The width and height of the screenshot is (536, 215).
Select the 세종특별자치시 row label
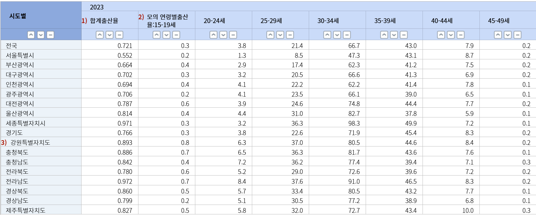click(x=26, y=123)
